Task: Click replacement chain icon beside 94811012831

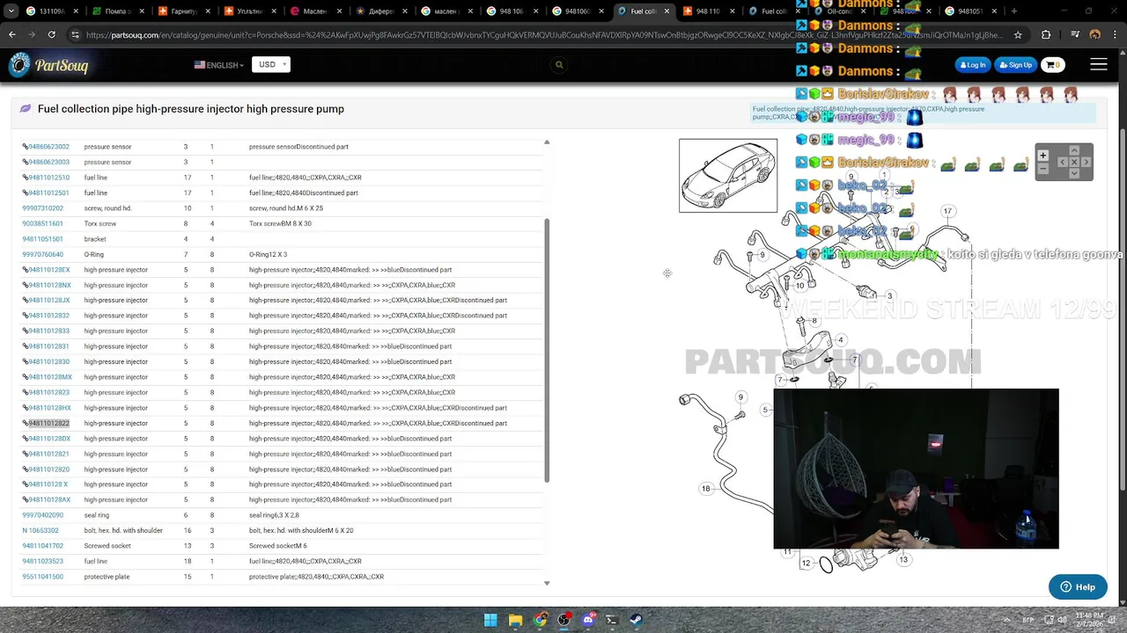Action: click(x=26, y=346)
